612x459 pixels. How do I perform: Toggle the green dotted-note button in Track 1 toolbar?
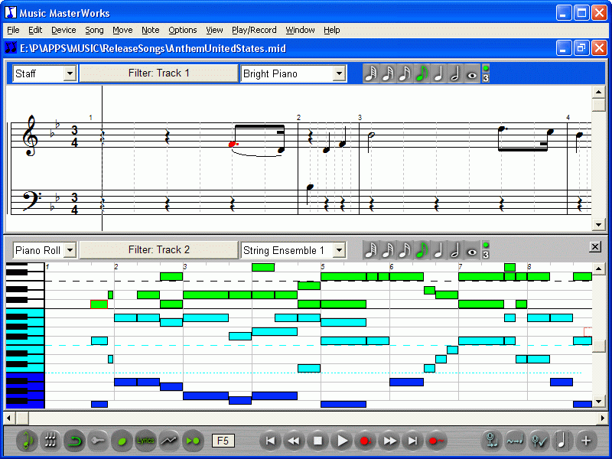[x=486, y=68]
